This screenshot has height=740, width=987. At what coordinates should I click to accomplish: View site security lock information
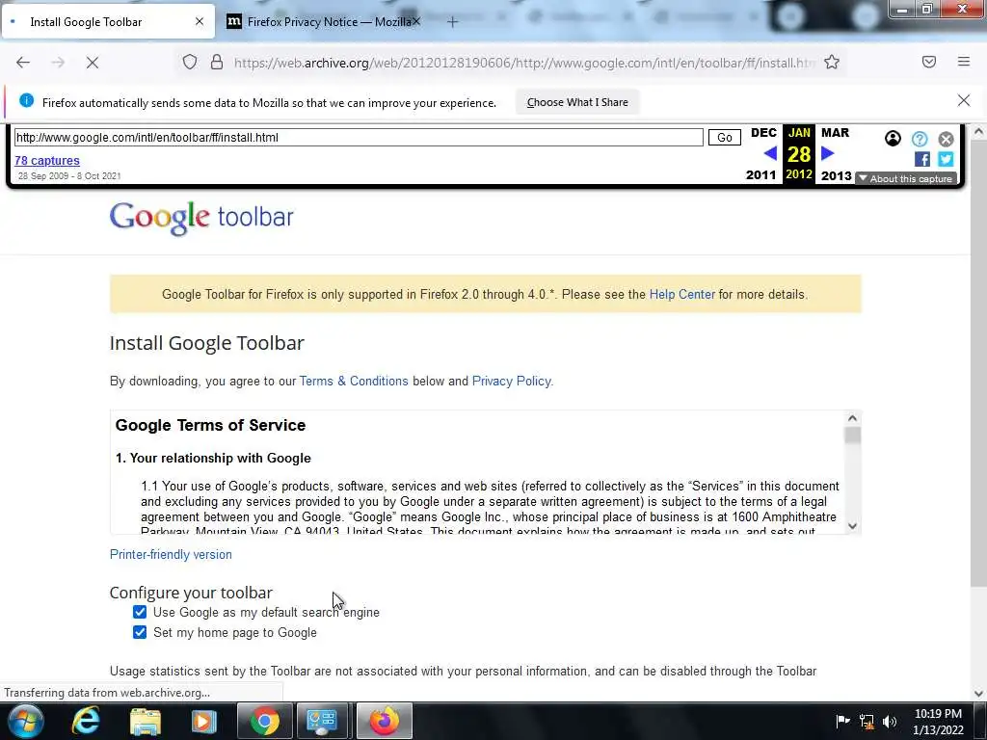[x=217, y=63]
